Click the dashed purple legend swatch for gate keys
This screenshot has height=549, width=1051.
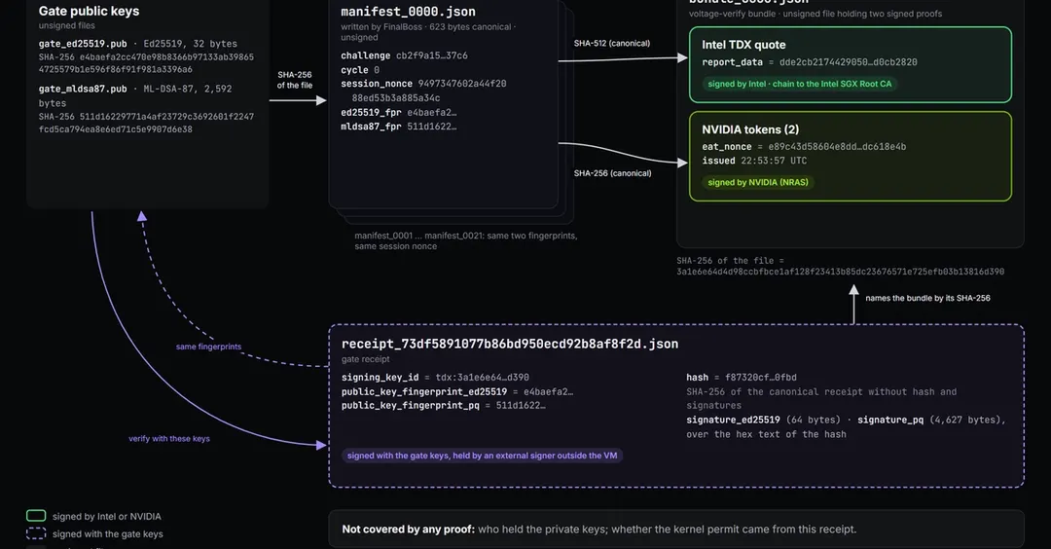36,533
